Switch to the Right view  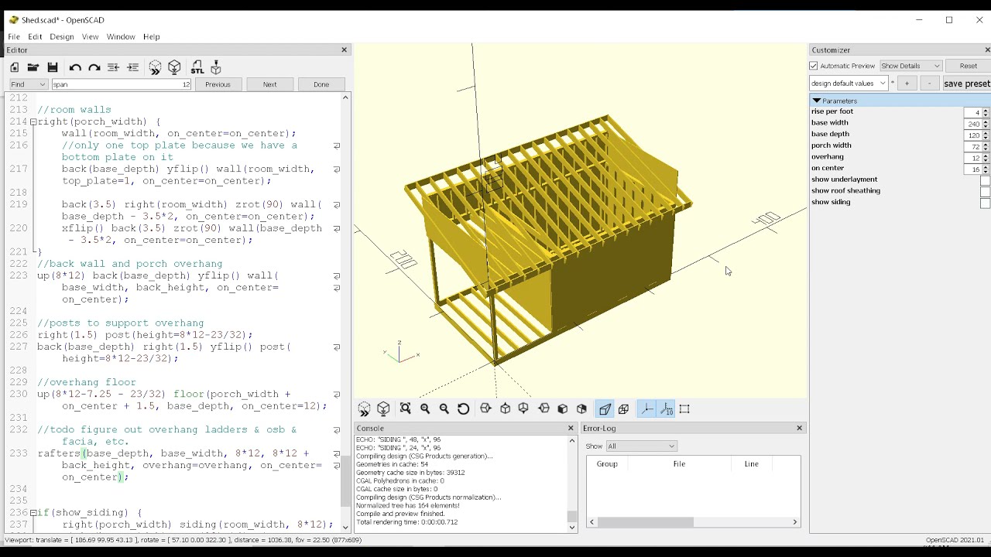coord(485,408)
